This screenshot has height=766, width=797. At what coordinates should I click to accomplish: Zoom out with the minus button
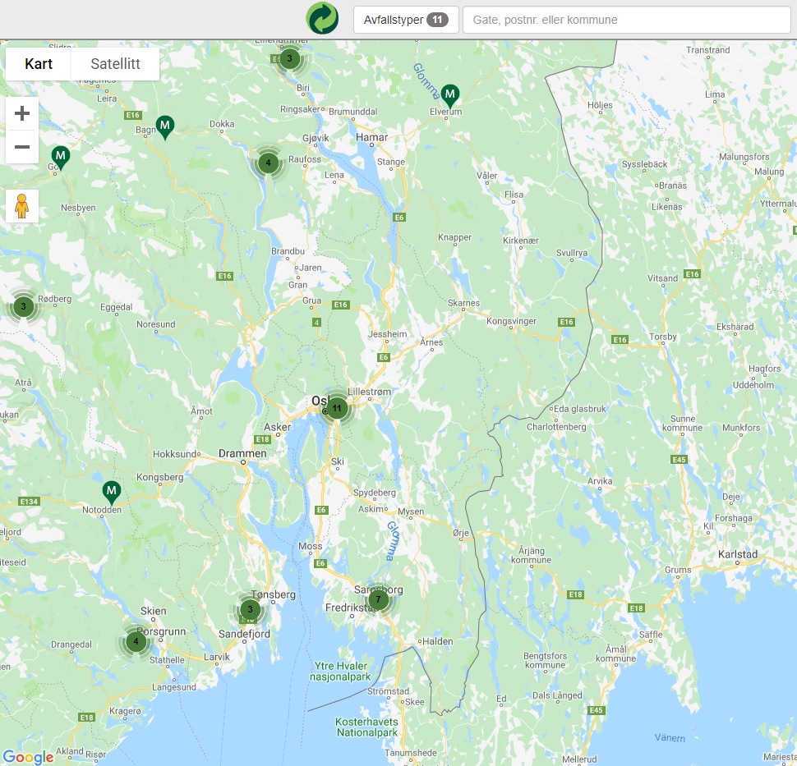tap(22, 147)
